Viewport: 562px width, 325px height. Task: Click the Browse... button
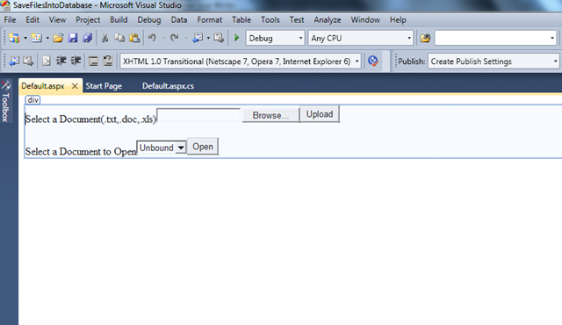[270, 115]
